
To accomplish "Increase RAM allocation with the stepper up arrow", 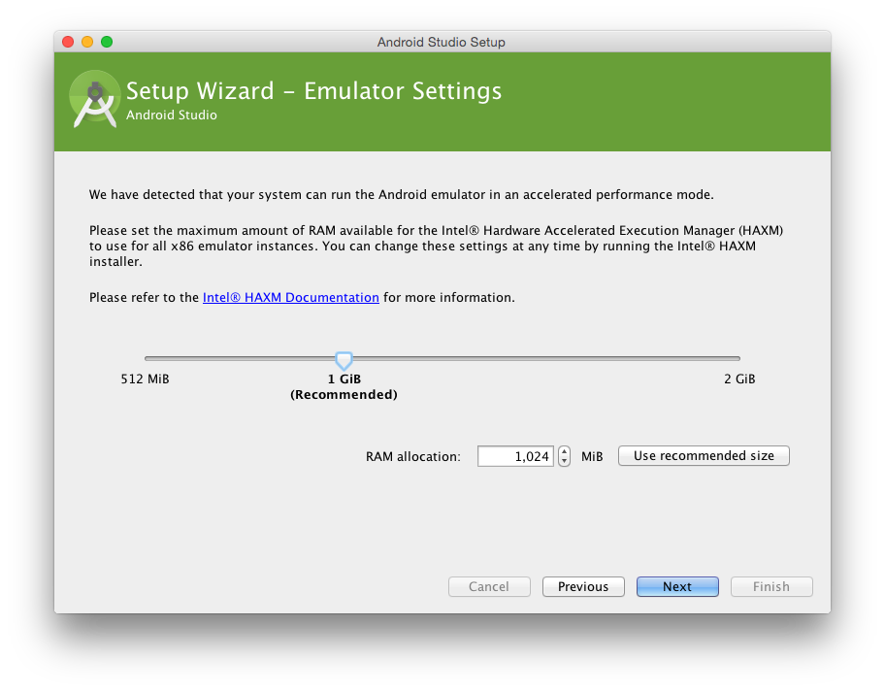I will pyautogui.click(x=564, y=451).
